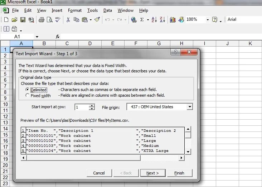Click the Arial font name box
This screenshot has width=262, height=187.
pos(244,19)
